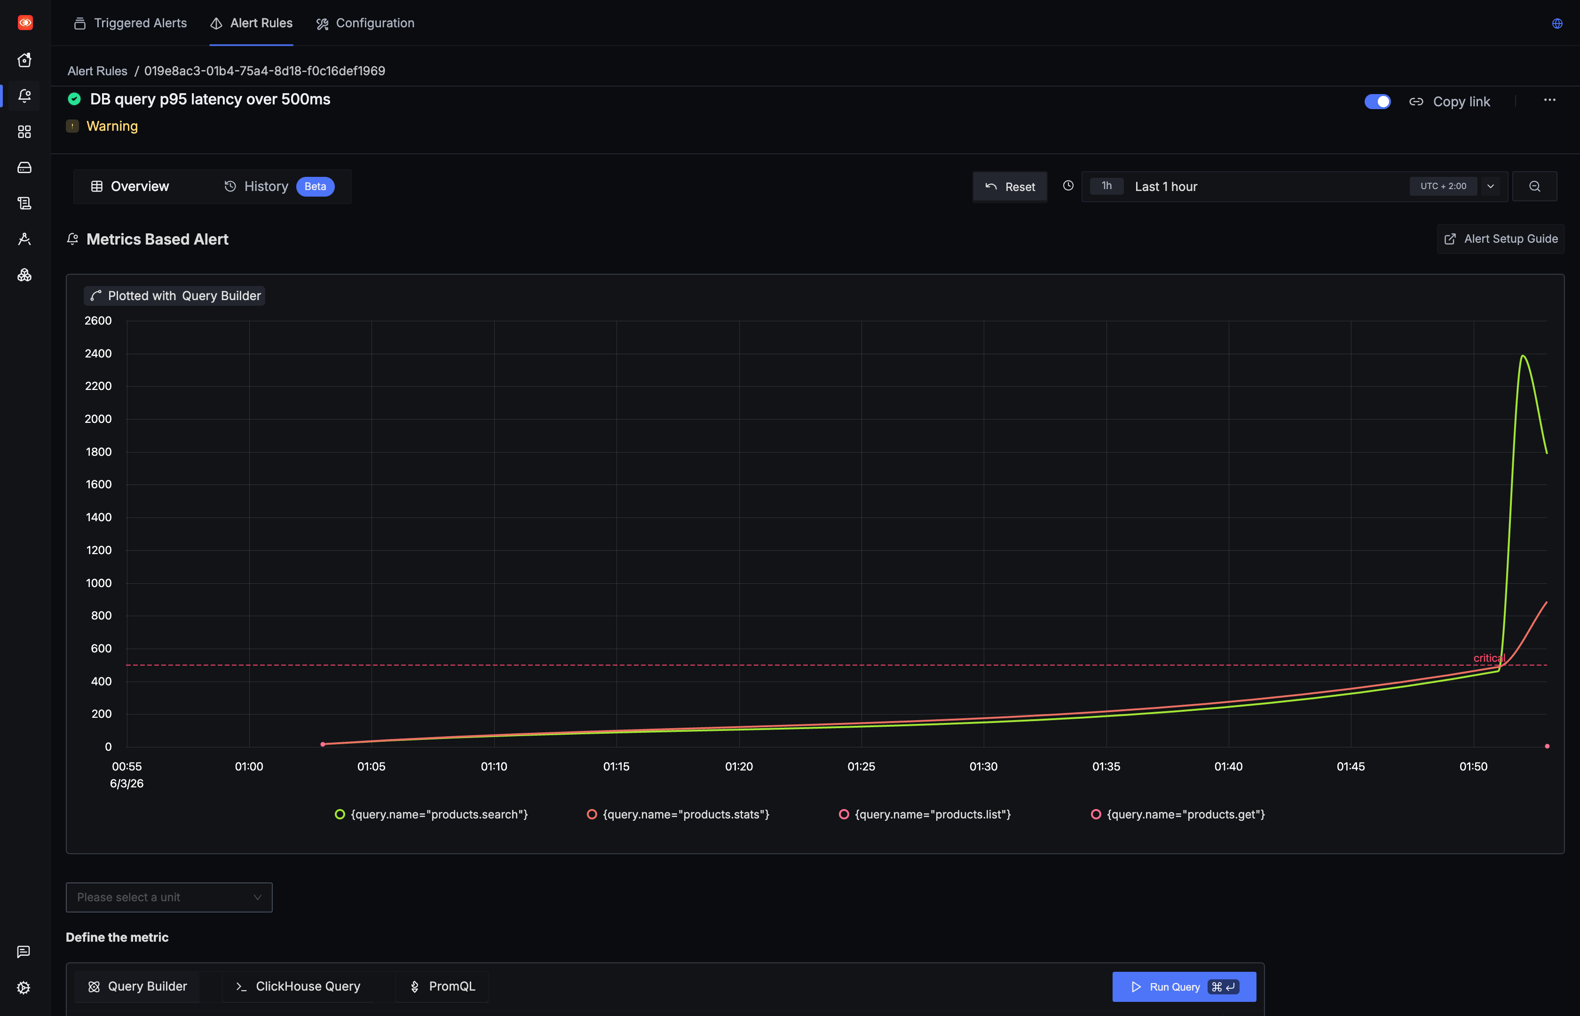Click the Plotted with Query Builder tag

tap(175, 295)
